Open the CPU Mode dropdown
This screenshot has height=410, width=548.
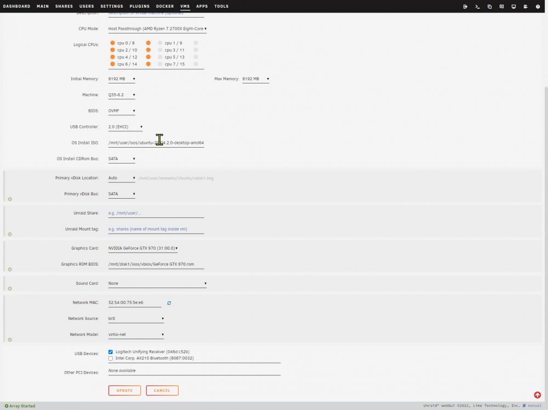pos(157,29)
